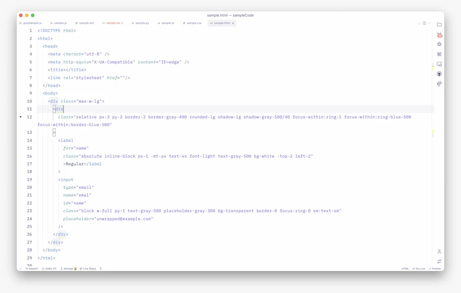
Task: Click the Prettier formatter status item
Action: 434,269
